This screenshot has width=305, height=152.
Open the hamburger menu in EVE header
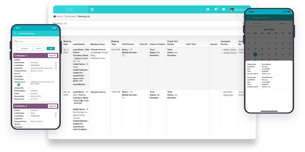(x=92, y=10)
